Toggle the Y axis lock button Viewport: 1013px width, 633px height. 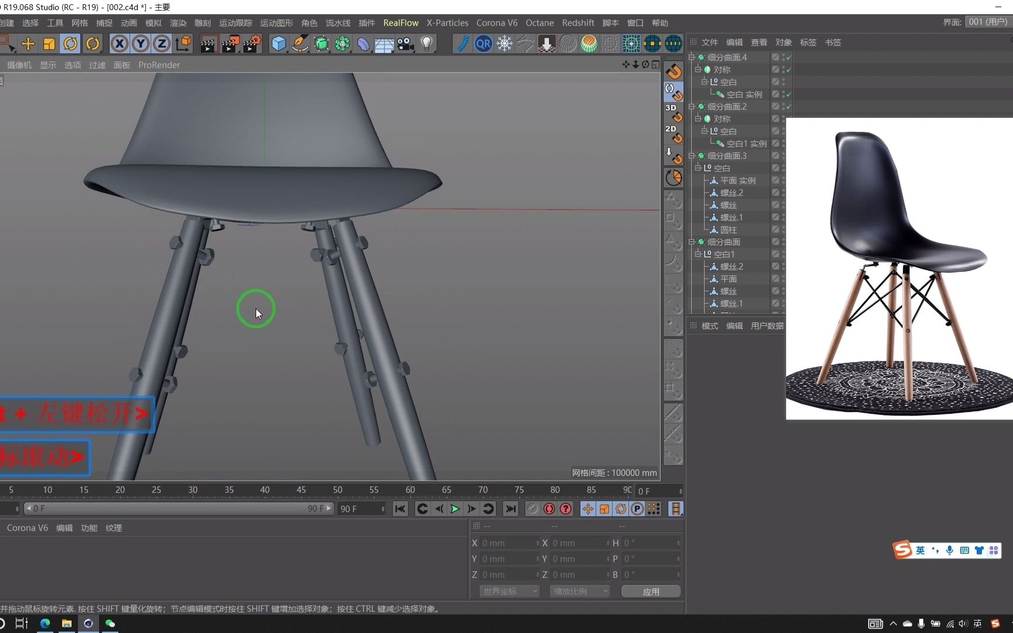click(x=140, y=43)
